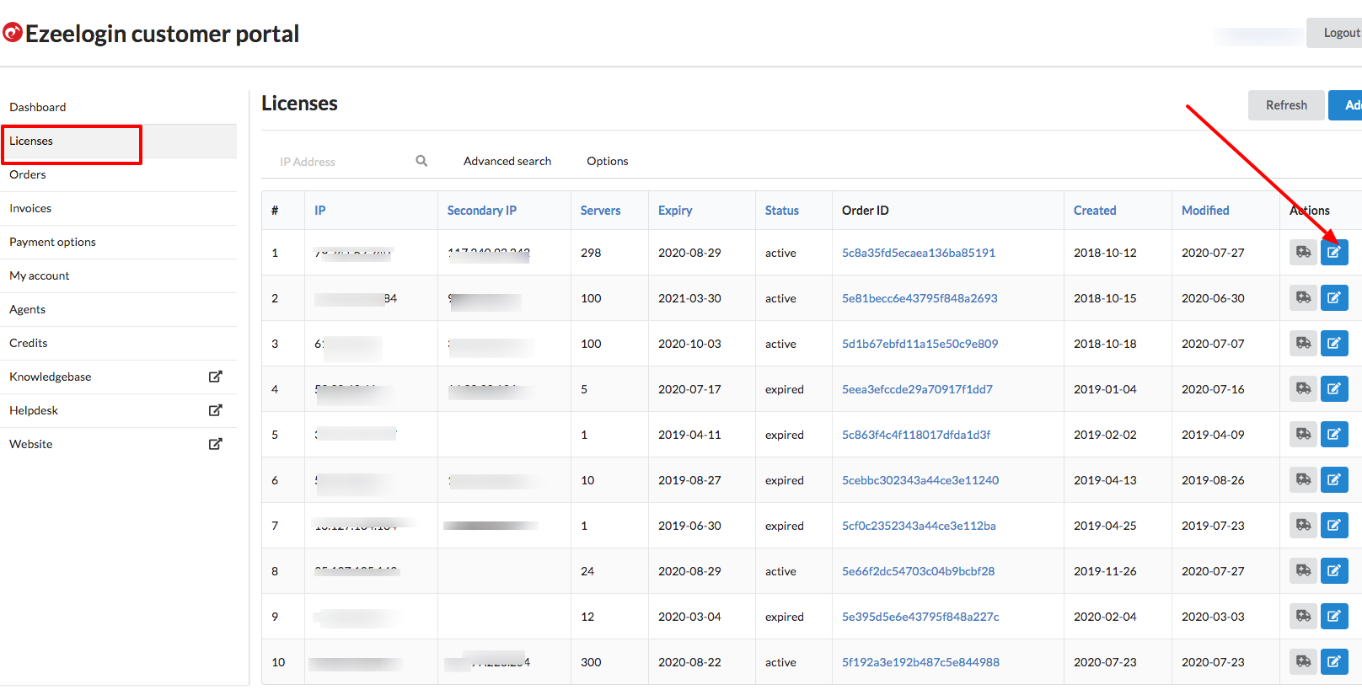1362x695 pixels.
Task: Open Advanced search
Action: click(x=507, y=161)
